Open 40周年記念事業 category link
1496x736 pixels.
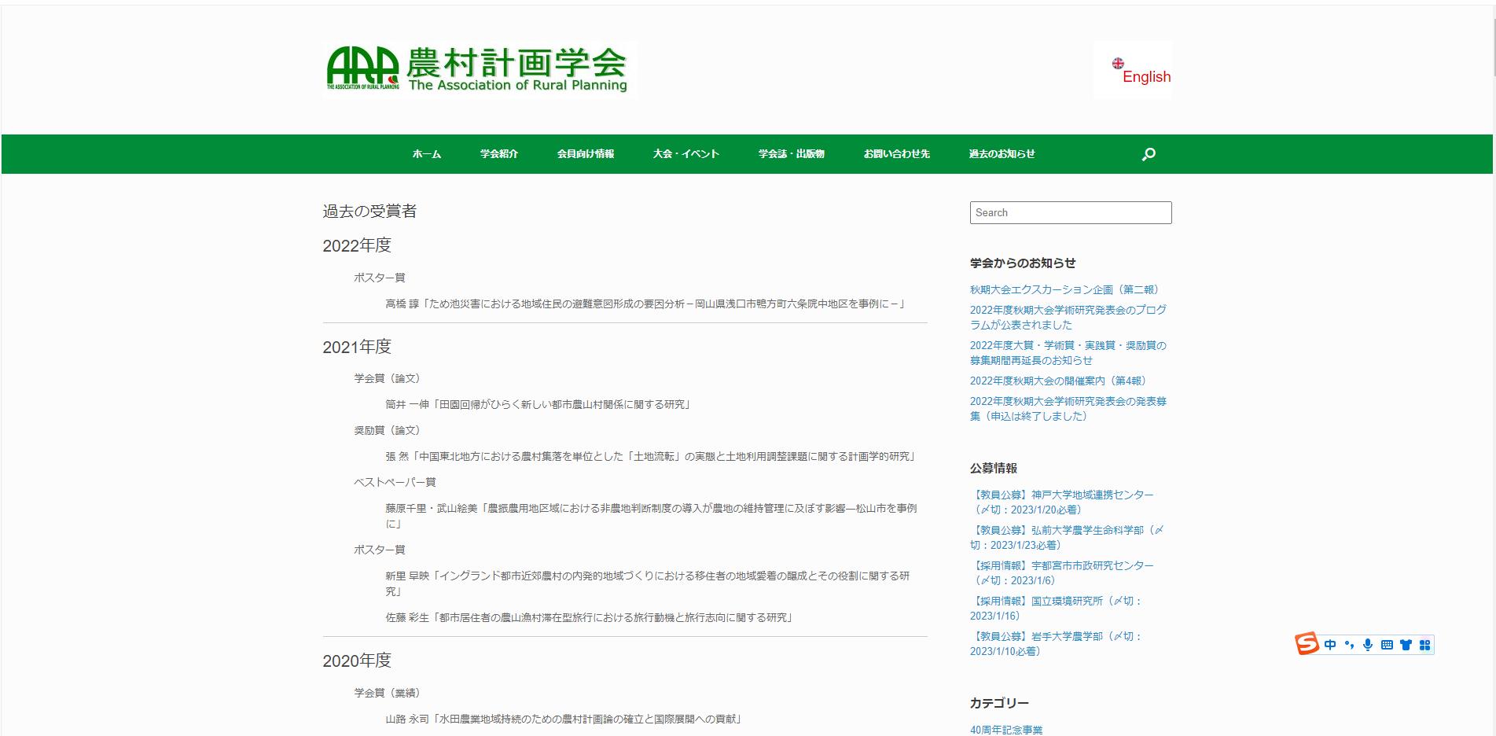point(1006,730)
